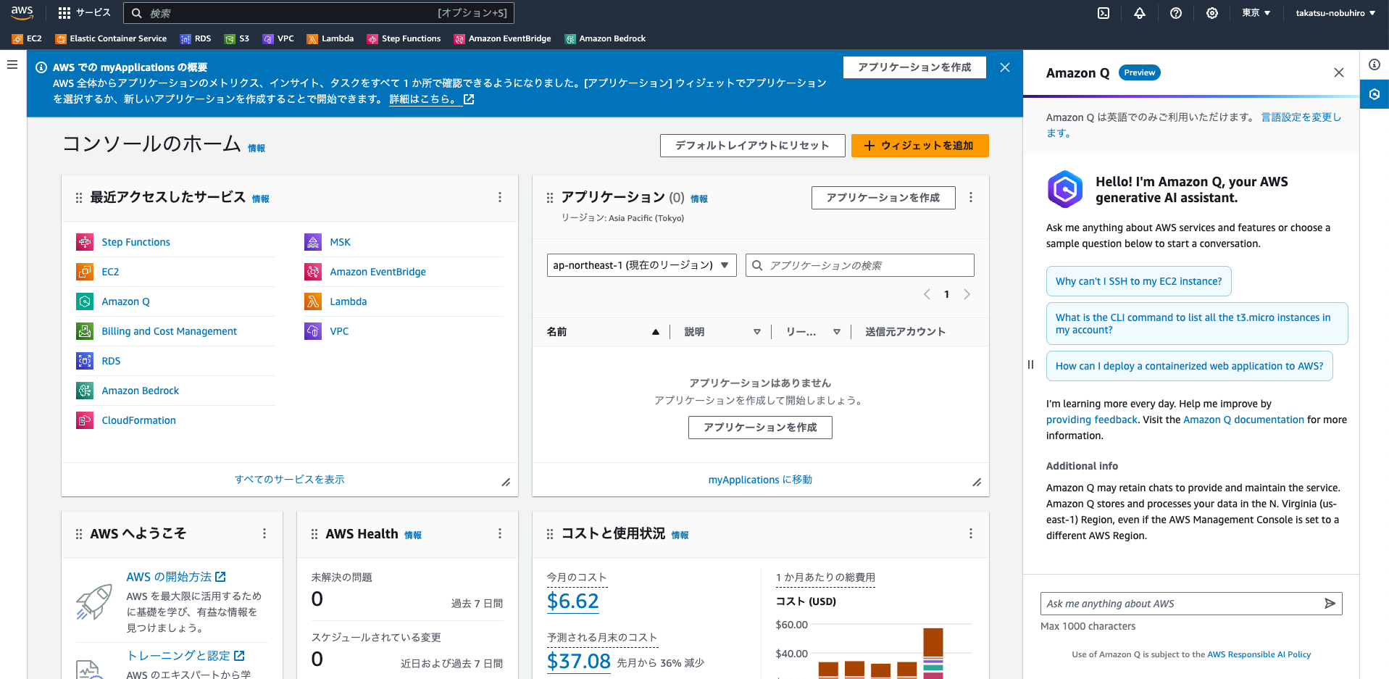This screenshot has width=1389, height=679.
Task: Click the AWS Health widget drag handle
Action: tap(314, 534)
